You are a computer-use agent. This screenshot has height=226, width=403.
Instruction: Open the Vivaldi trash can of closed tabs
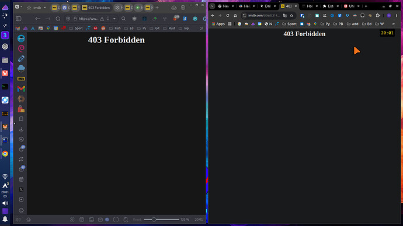[183, 8]
